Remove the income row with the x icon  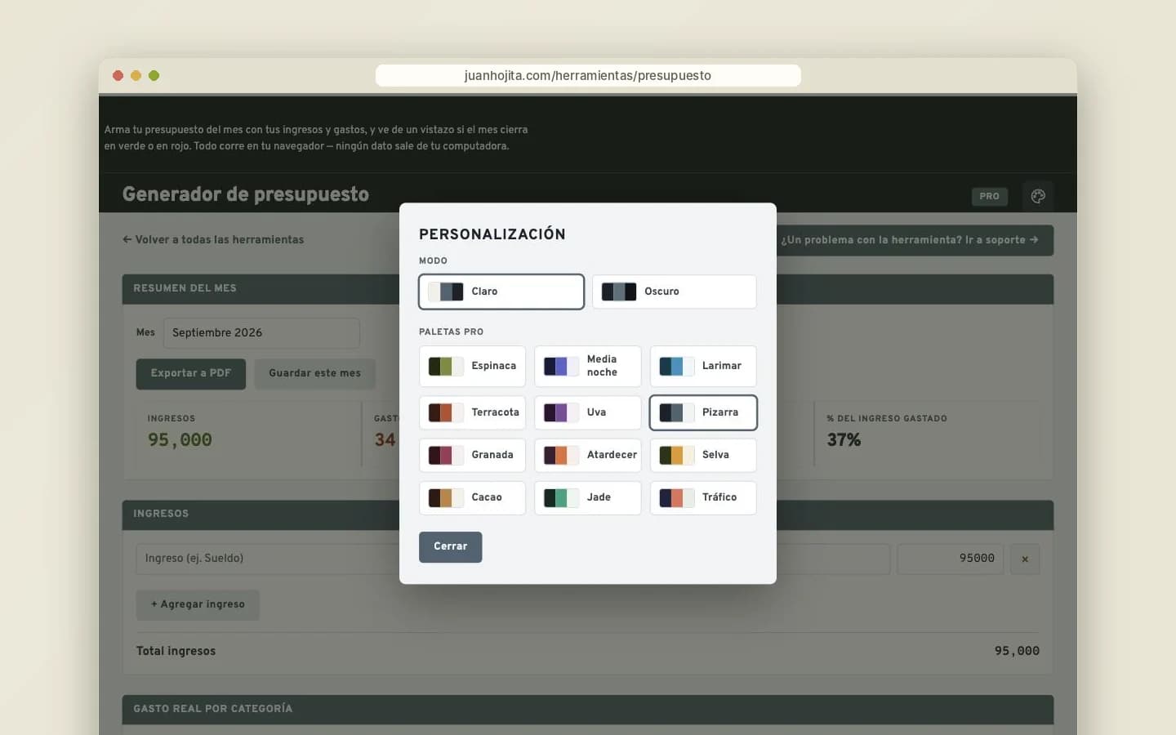click(x=1025, y=559)
